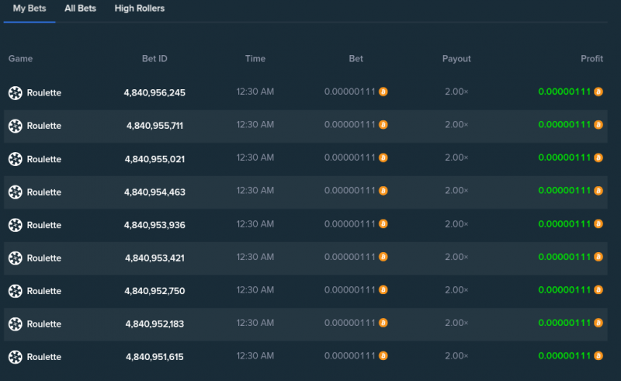Open bet ID 4,840,954,463
Screen dimensions: 621x381
(x=154, y=192)
